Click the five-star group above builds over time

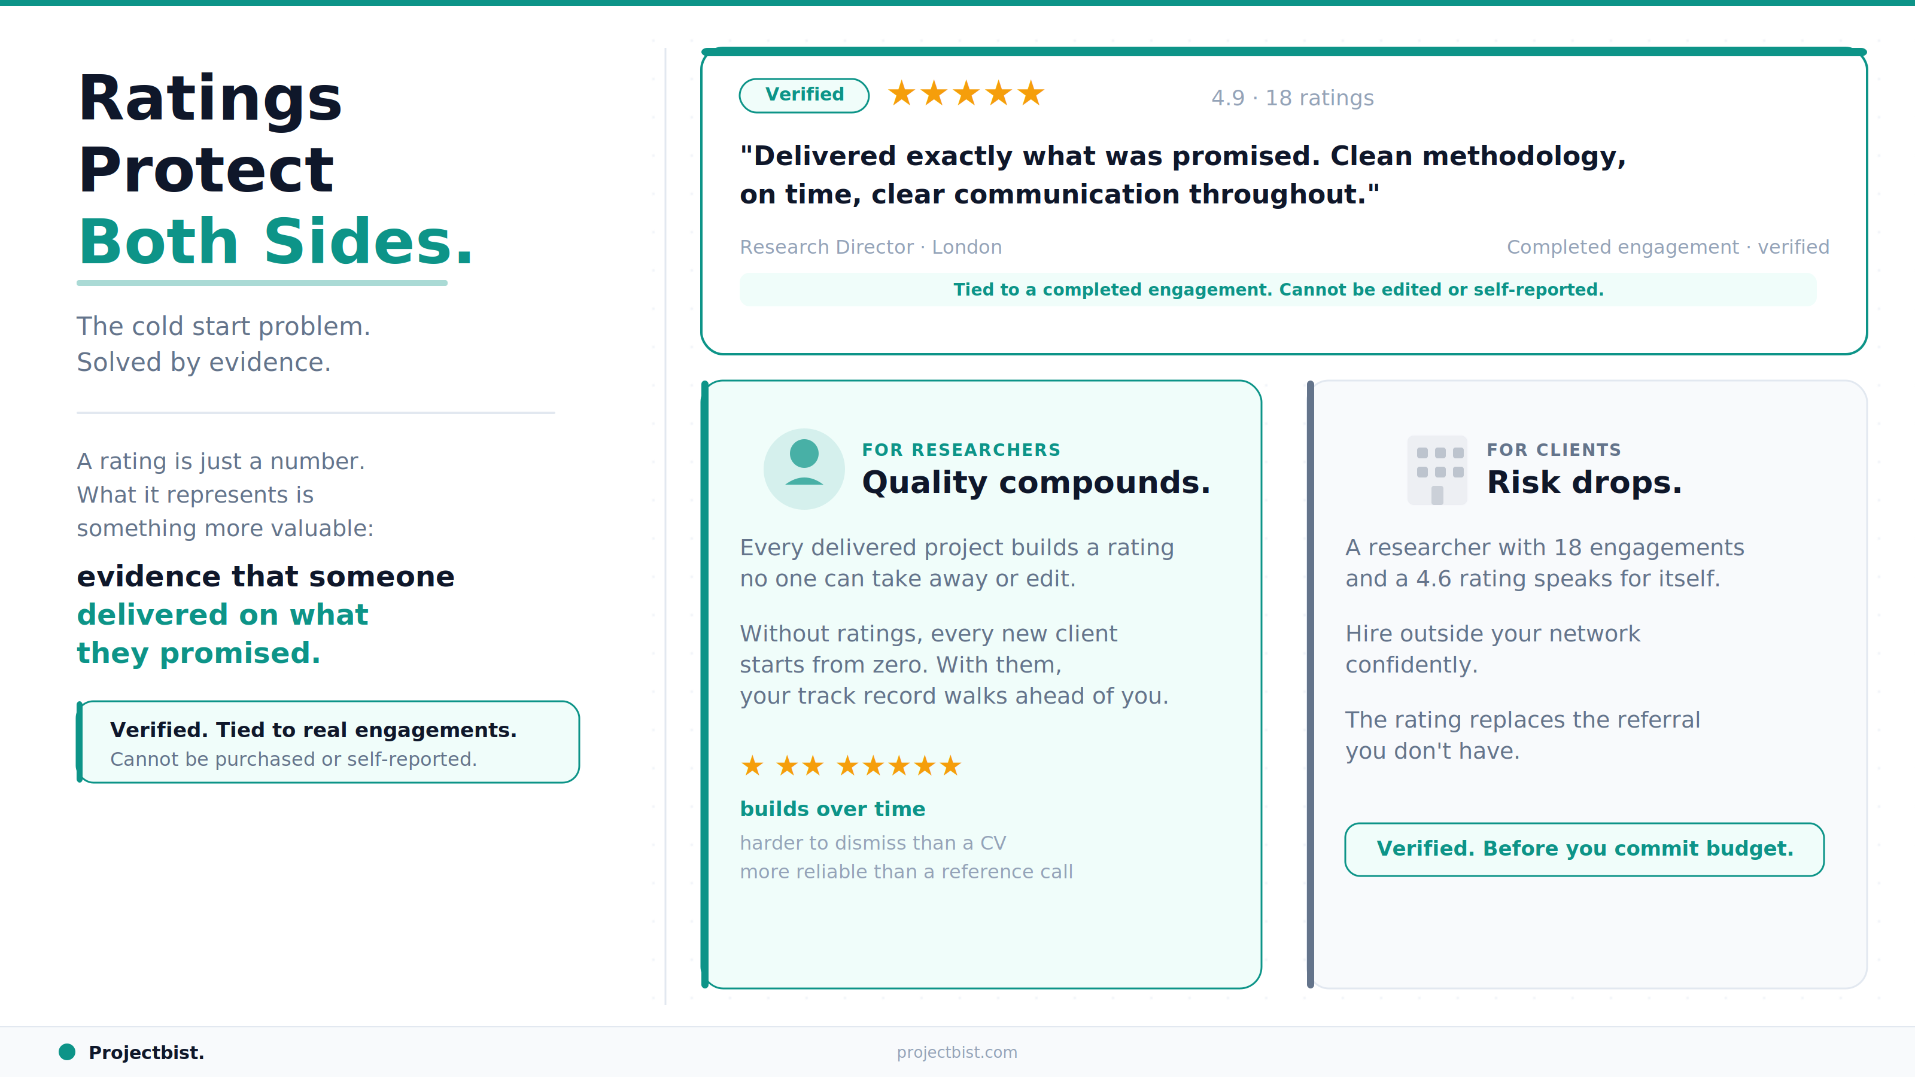[x=899, y=766]
